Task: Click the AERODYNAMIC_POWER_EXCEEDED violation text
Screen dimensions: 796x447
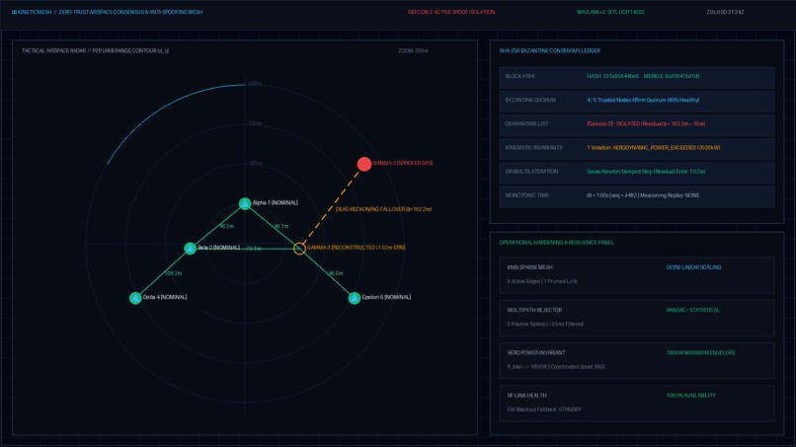Action: 654,148
